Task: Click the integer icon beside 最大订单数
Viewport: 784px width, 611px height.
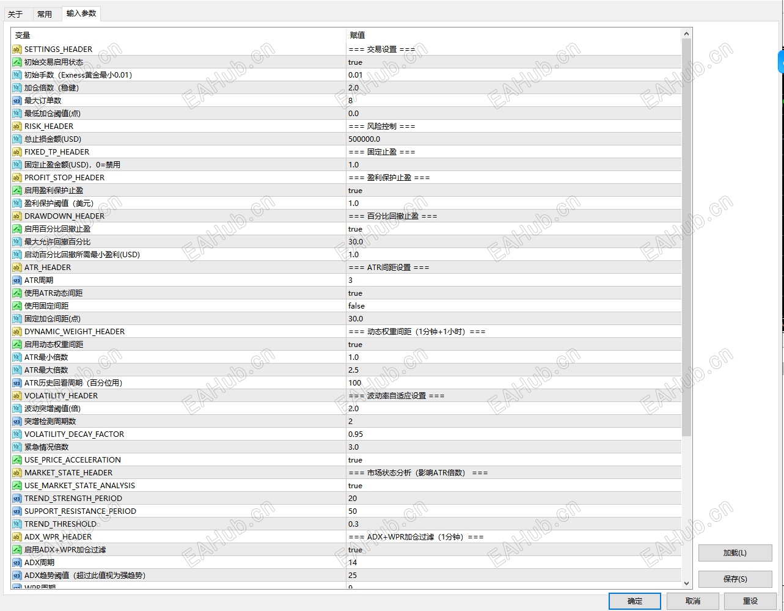Action: pyautogui.click(x=17, y=101)
